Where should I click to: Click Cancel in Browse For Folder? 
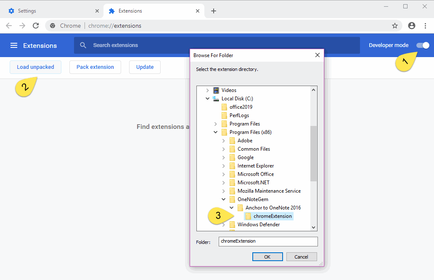tap(302, 257)
